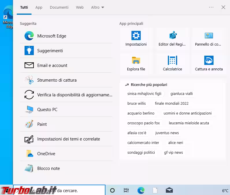The image size is (230, 195).
Task: Open Esplora file tile
Action: tap(136, 64)
